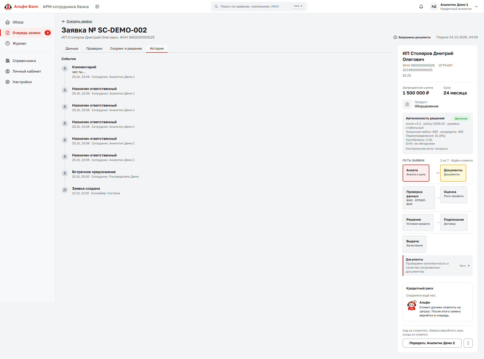
Task: Open the Проверки tab
Action: tap(94, 49)
